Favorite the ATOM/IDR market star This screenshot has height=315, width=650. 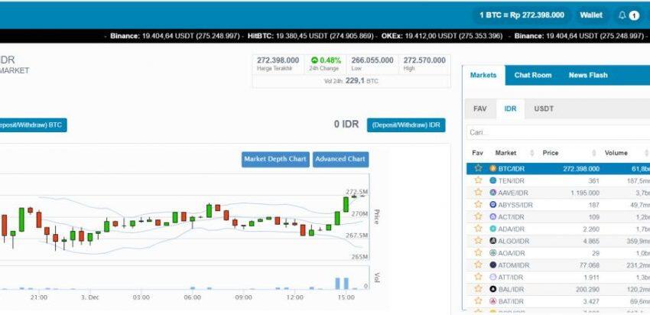tap(478, 264)
